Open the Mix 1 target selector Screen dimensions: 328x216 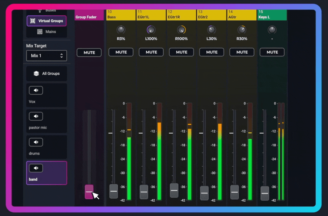(x=46, y=55)
